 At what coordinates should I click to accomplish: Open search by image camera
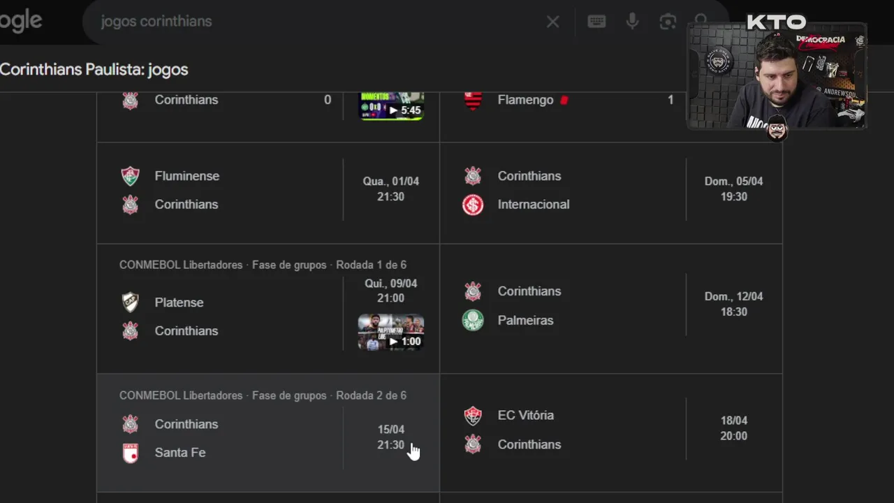click(x=668, y=22)
